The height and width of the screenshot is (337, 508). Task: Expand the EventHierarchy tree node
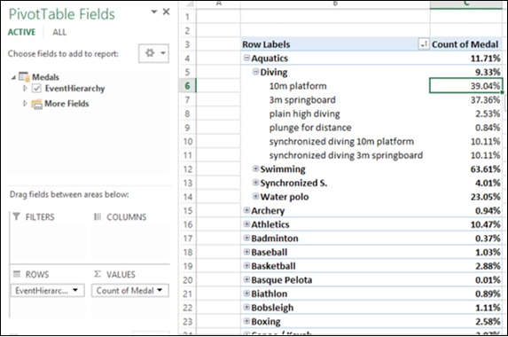click(x=25, y=88)
